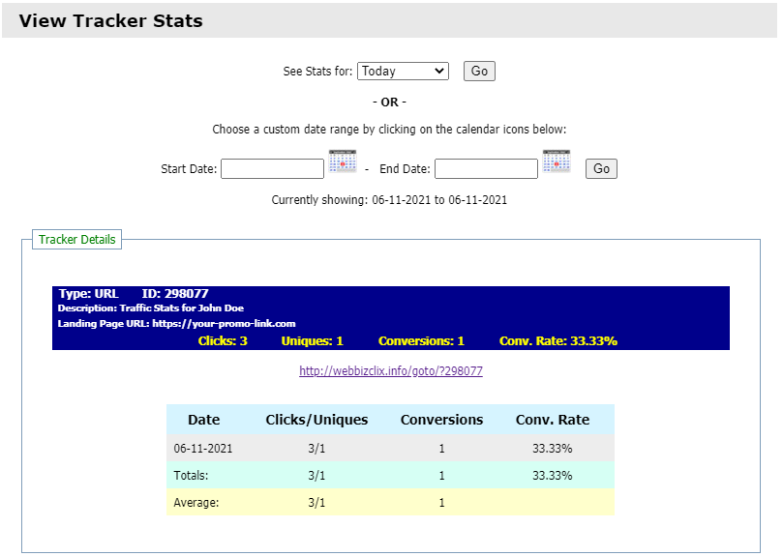Click the Description: Traffic Stats for John Doe
The image size is (783, 557).
click(x=151, y=308)
